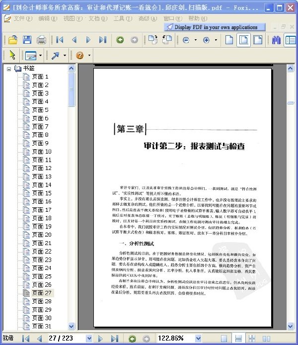
Task: Collapse the 书签 bookmarks tree
Action: [9, 69]
